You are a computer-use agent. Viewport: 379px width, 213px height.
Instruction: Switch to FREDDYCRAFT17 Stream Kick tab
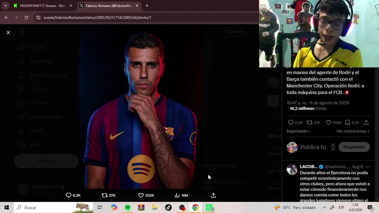pyautogui.click(x=42, y=6)
